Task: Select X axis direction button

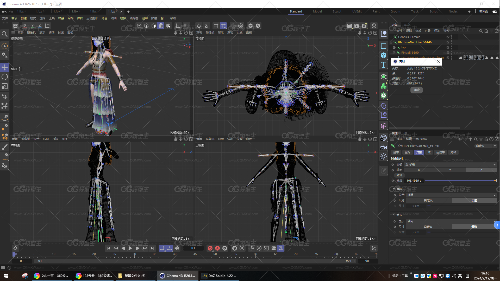Action: point(419,170)
